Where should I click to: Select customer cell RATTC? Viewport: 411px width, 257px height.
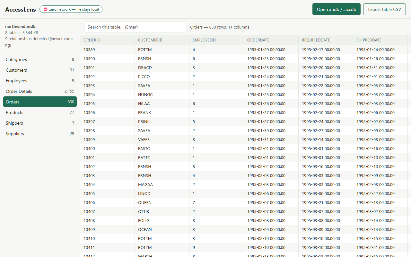pyautogui.click(x=162, y=157)
